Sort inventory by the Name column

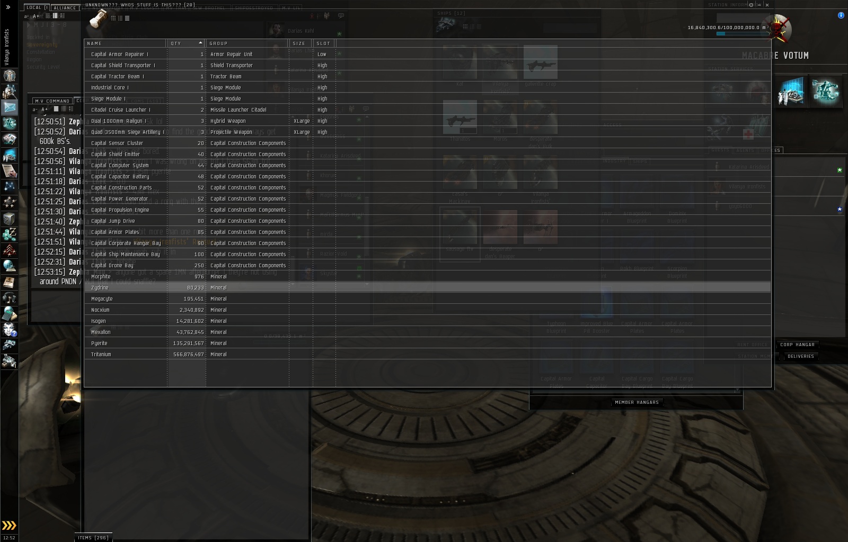coord(125,43)
